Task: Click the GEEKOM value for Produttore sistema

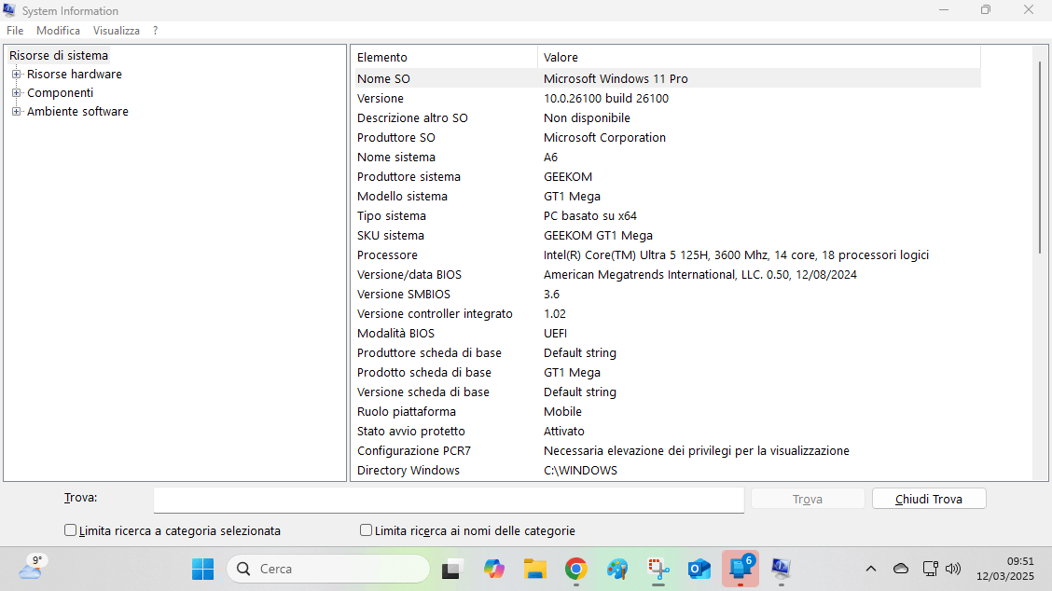Action: click(568, 177)
